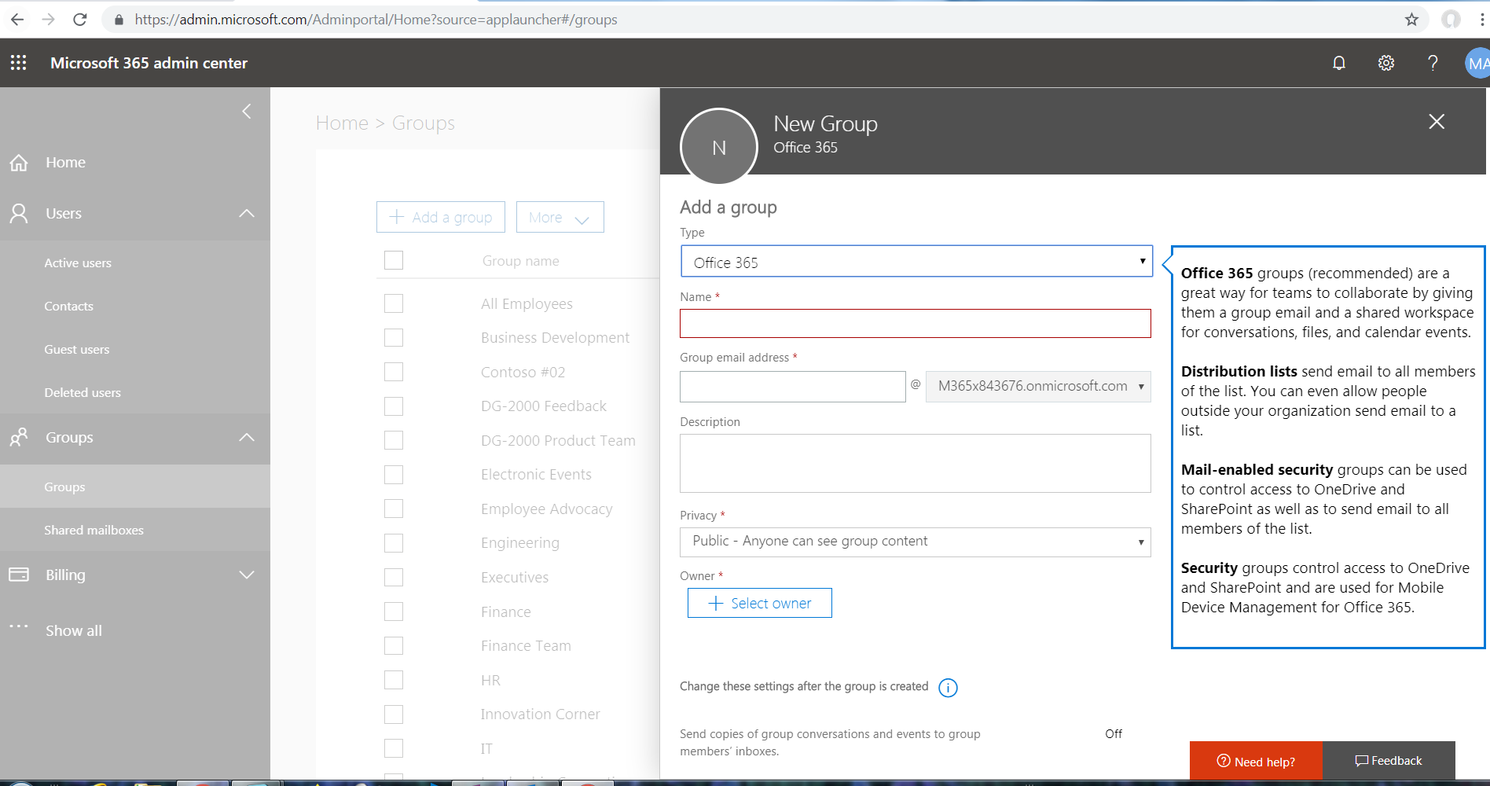The width and height of the screenshot is (1490, 786).
Task: Click the Groups people icon in sidebar
Action: coord(19,437)
